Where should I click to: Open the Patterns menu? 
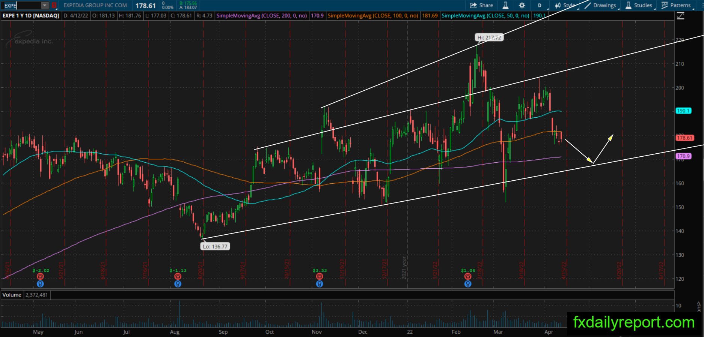(676, 5)
